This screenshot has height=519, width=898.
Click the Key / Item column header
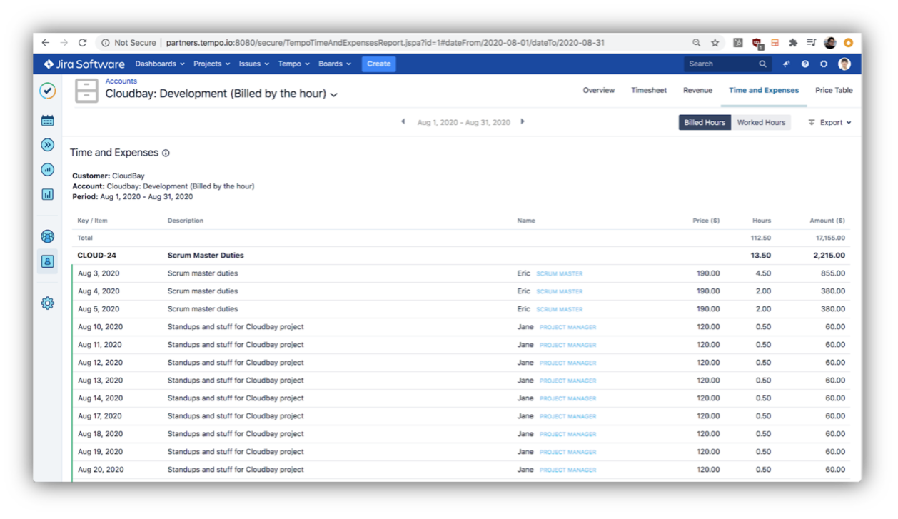[92, 221]
